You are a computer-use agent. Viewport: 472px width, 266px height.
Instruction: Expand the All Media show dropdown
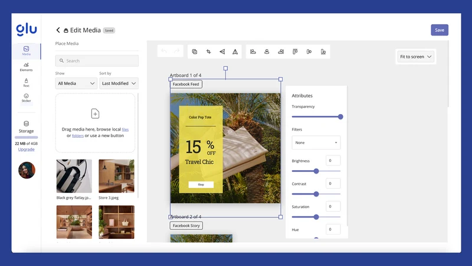tap(76, 83)
